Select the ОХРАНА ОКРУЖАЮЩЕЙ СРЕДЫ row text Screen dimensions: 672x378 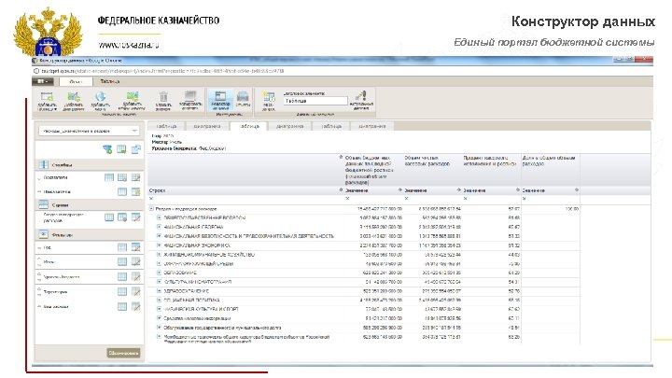(199, 263)
